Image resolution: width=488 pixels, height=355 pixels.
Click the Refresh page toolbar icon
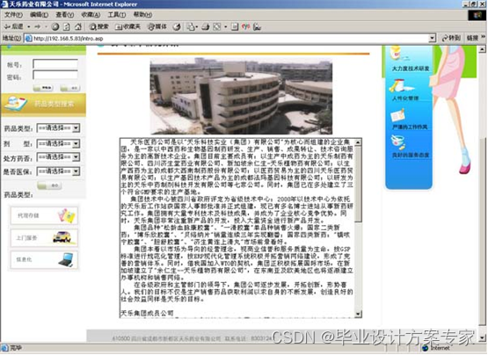66,27
